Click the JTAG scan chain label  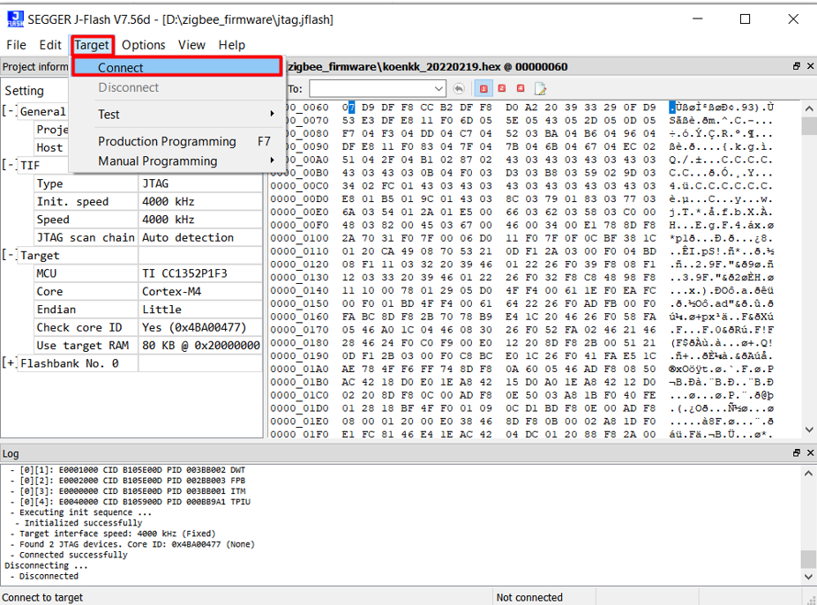point(86,237)
